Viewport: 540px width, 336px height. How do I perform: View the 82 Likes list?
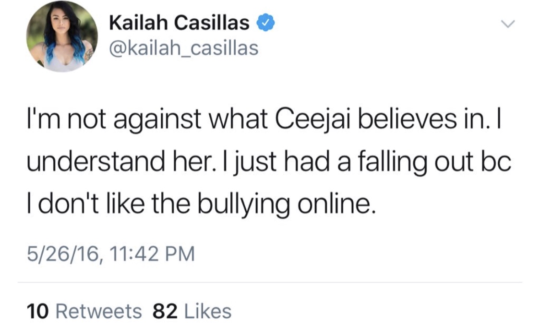coord(192,311)
